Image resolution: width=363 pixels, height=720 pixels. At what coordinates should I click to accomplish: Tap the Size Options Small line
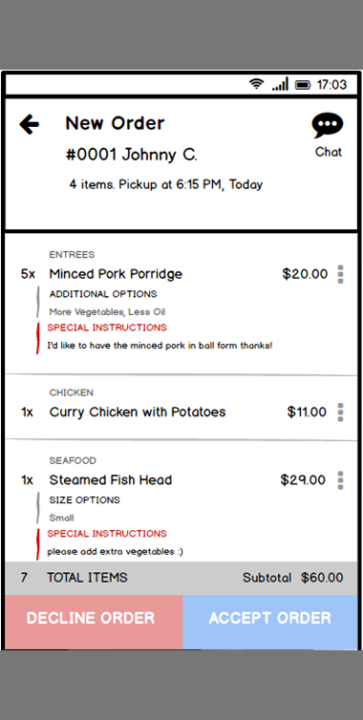pyautogui.click(x=85, y=508)
